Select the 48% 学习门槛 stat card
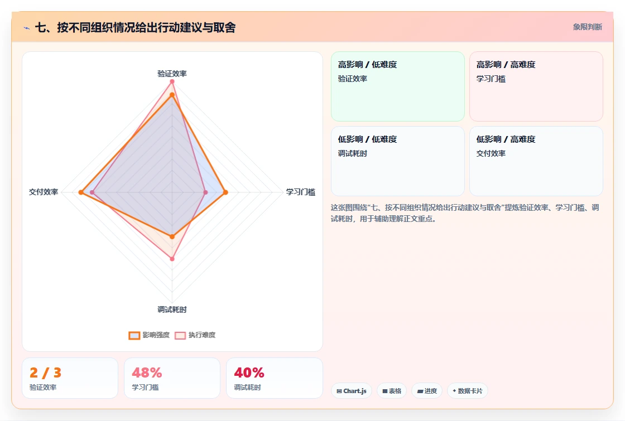 [x=172, y=378]
